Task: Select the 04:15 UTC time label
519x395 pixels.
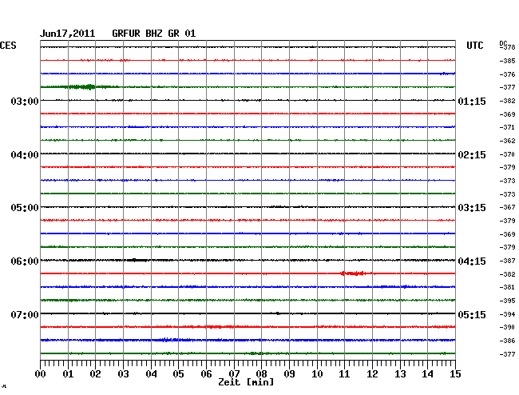Action: 472,261
